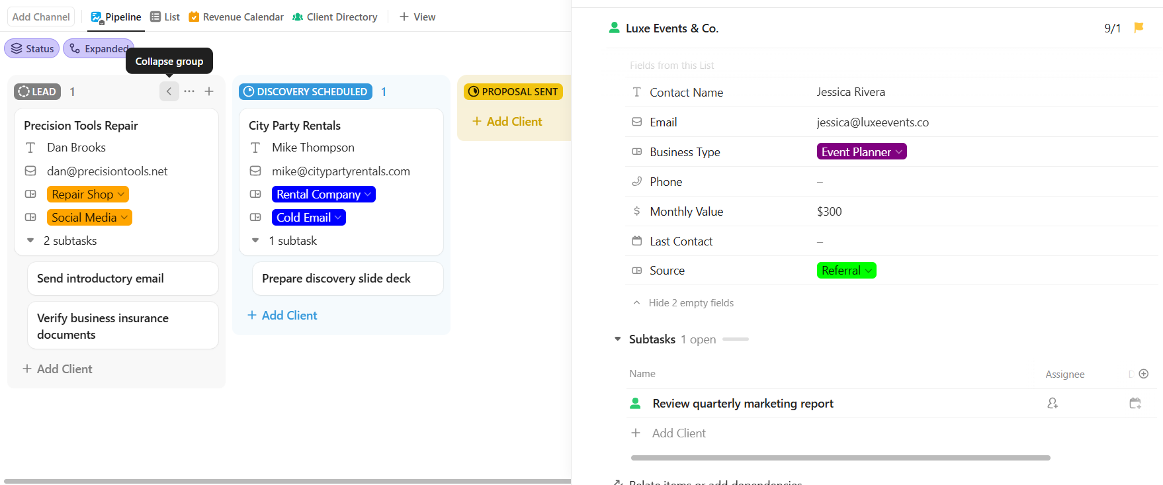The width and height of the screenshot is (1163, 485).
Task: Open the Social Media source dropdown
Action: (89, 217)
